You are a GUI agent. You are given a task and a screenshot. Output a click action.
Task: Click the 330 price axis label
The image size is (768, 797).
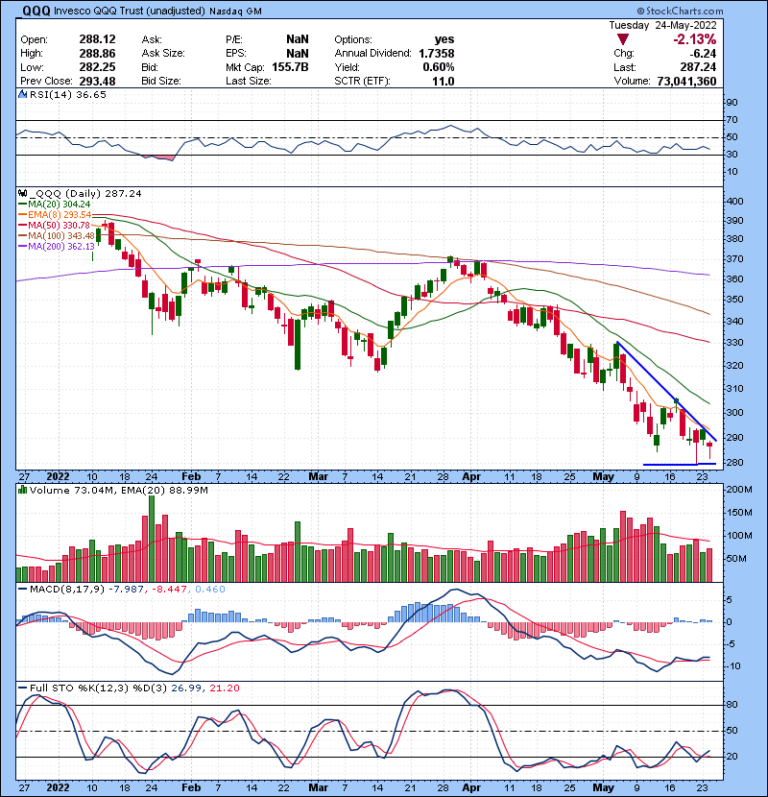pyautogui.click(x=735, y=342)
